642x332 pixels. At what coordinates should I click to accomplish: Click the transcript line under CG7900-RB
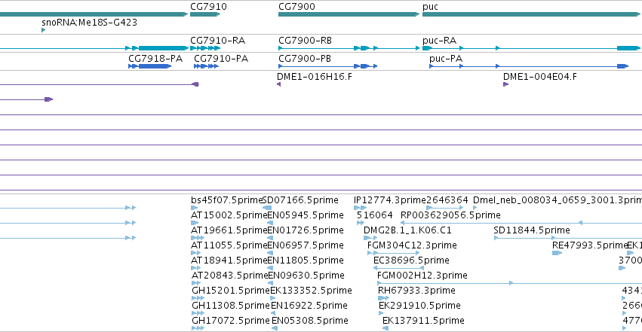click(349, 48)
